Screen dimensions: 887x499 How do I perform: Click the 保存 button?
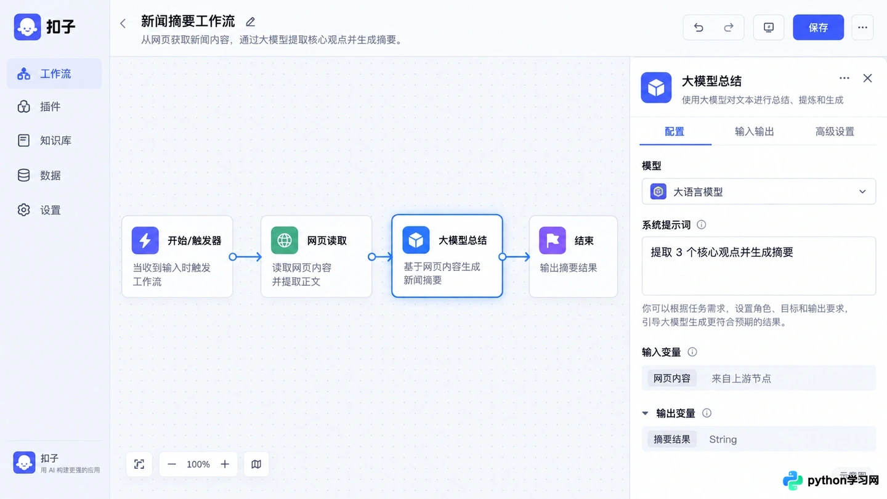pyautogui.click(x=818, y=27)
